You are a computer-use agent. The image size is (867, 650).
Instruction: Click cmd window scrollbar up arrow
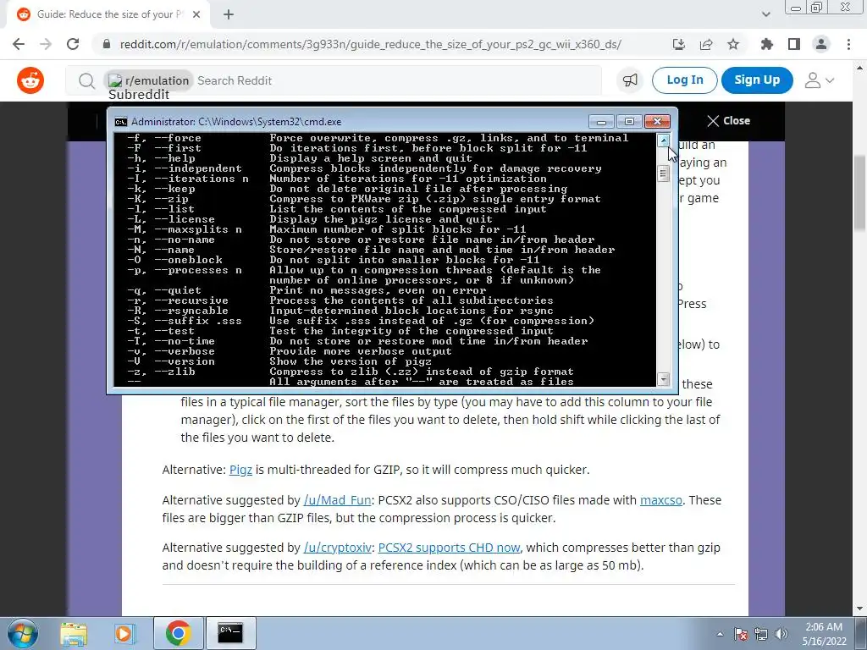[663, 140]
